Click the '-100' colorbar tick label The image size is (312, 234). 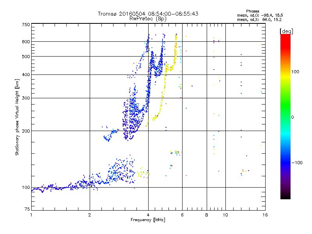pos(297,163)
